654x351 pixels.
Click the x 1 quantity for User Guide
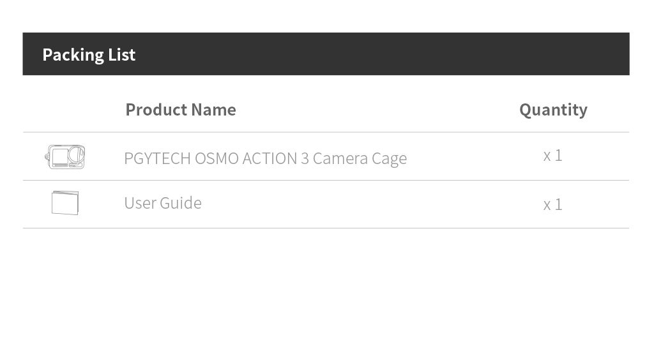click(552, 205)
